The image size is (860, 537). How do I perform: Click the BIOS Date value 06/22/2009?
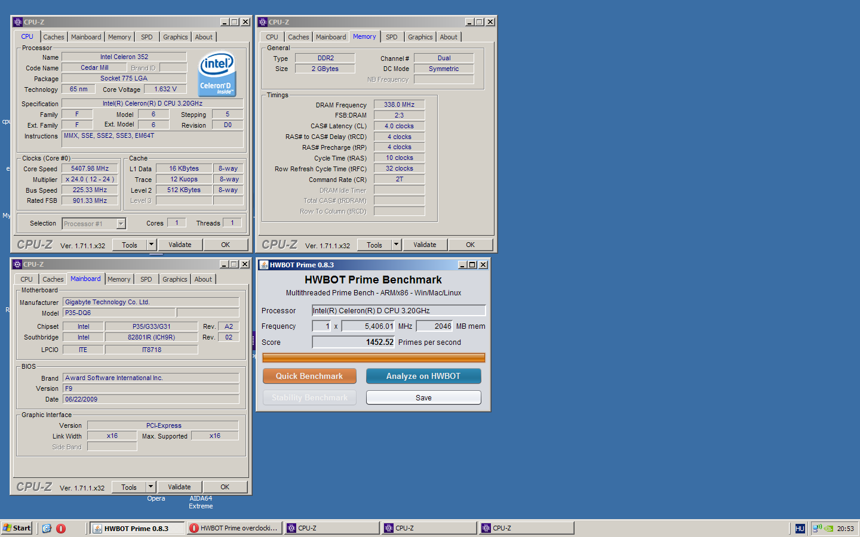point(150,399)
